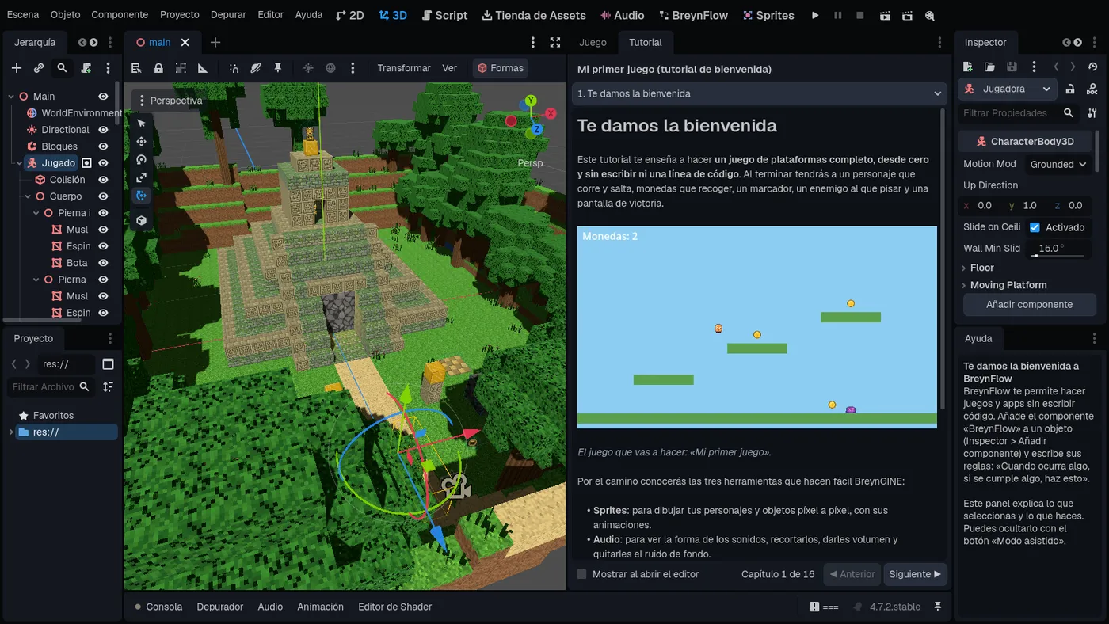Image resolution: width=1109 pixels, height=624 pixels.
Task: Add a new node with plus icon
Action: tap(16, 68)
